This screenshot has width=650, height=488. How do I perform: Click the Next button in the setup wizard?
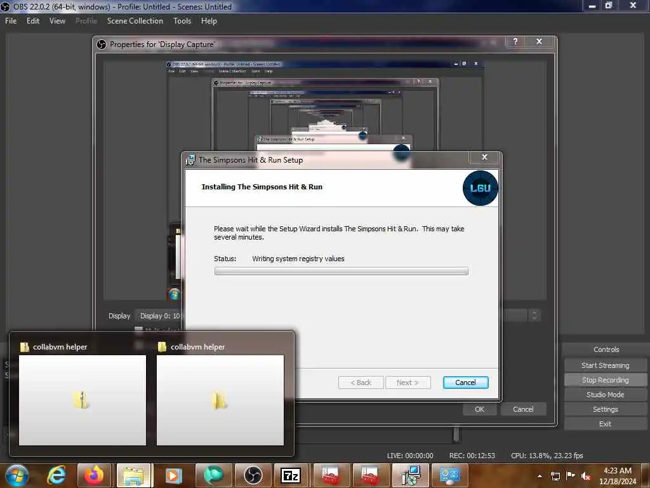tap(408, 383)
